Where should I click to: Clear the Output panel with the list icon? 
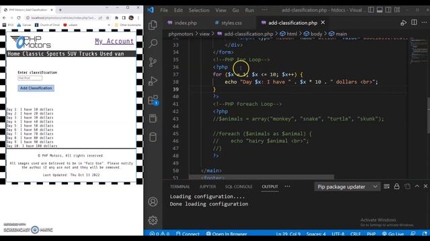[x=386, y=186]
